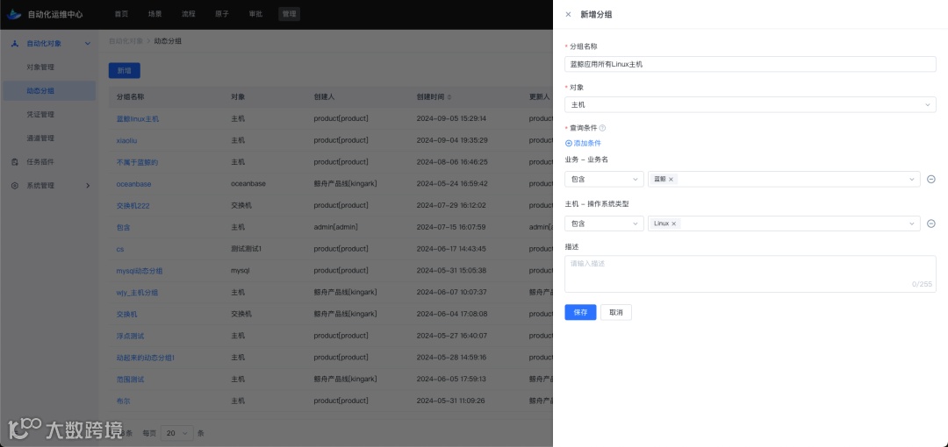
Task: Expand the 系统管理 sidebar section
Action: point(88,186)
